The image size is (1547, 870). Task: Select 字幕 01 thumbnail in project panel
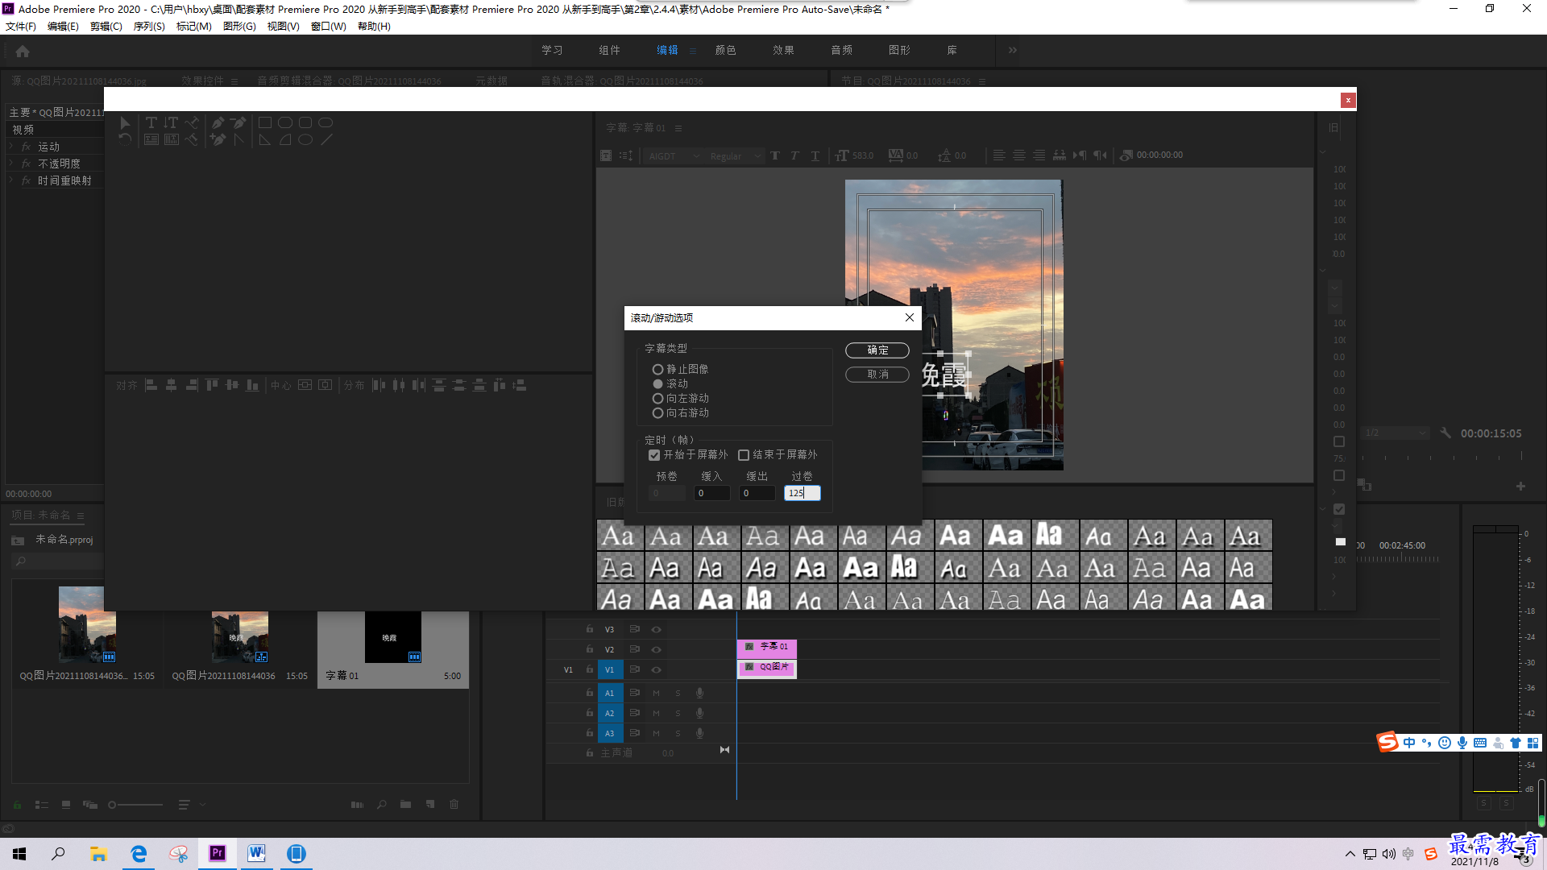[x=393, y=637]
